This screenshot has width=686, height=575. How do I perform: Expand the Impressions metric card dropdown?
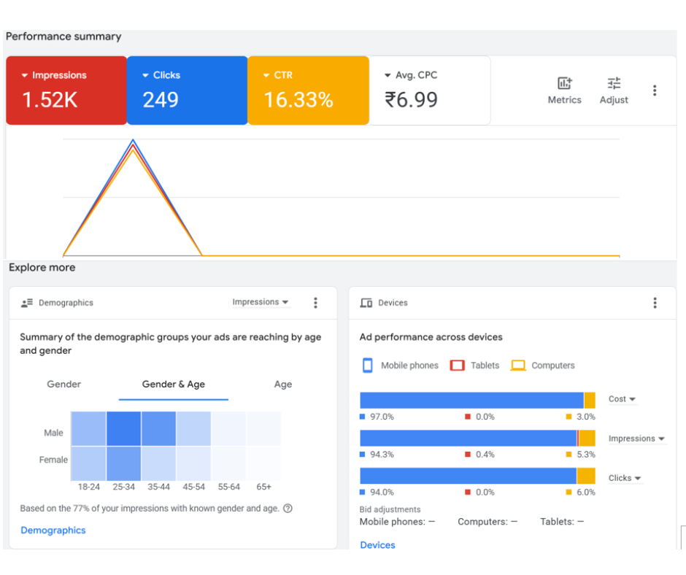click(x=25, y=75)
